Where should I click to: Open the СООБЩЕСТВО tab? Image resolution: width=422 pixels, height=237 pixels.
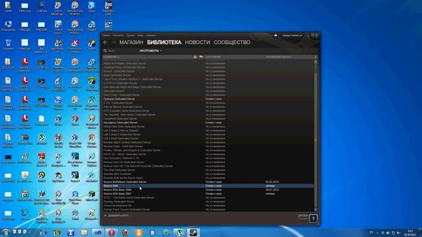coord(232,42)
